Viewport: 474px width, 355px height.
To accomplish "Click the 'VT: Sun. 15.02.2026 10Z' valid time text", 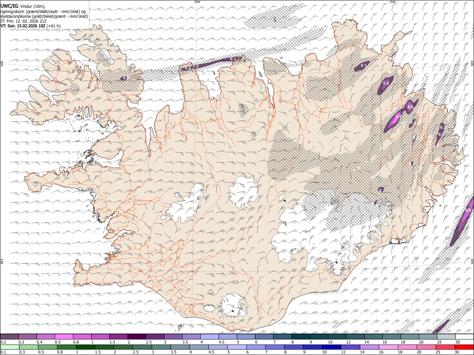I will (x=23, y=26).
